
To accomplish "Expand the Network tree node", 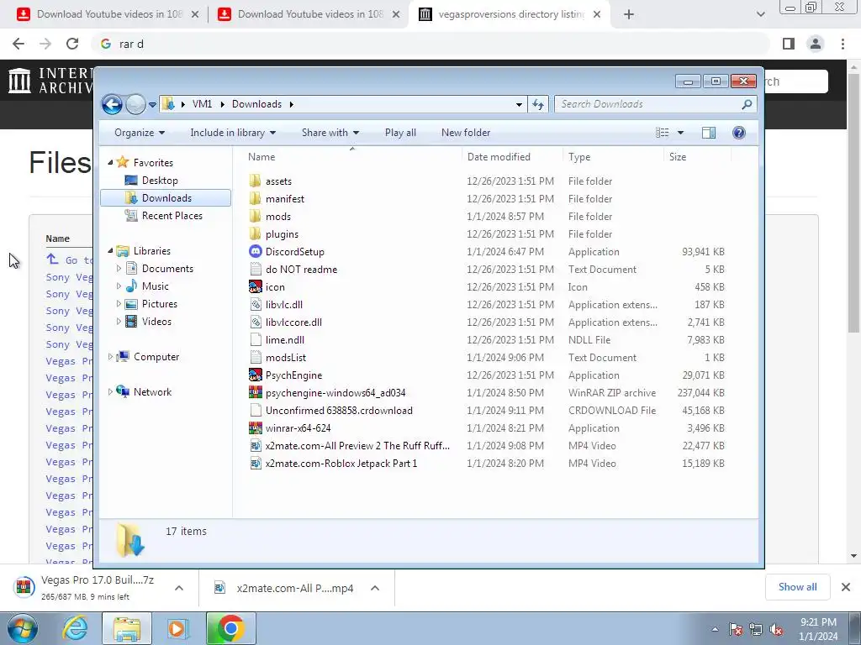I will tap(110, 392).
